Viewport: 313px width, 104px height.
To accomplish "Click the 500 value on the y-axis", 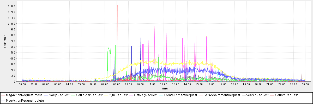I will [x=13, y=53].
